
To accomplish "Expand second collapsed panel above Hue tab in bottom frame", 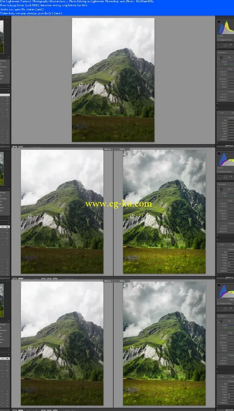I will coord(217,372).
